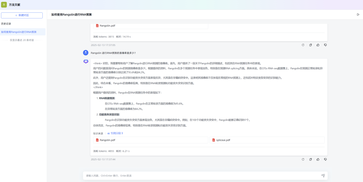Click the heading 功能丧失突变识别
363x182 pixels.
pos(110,115)
